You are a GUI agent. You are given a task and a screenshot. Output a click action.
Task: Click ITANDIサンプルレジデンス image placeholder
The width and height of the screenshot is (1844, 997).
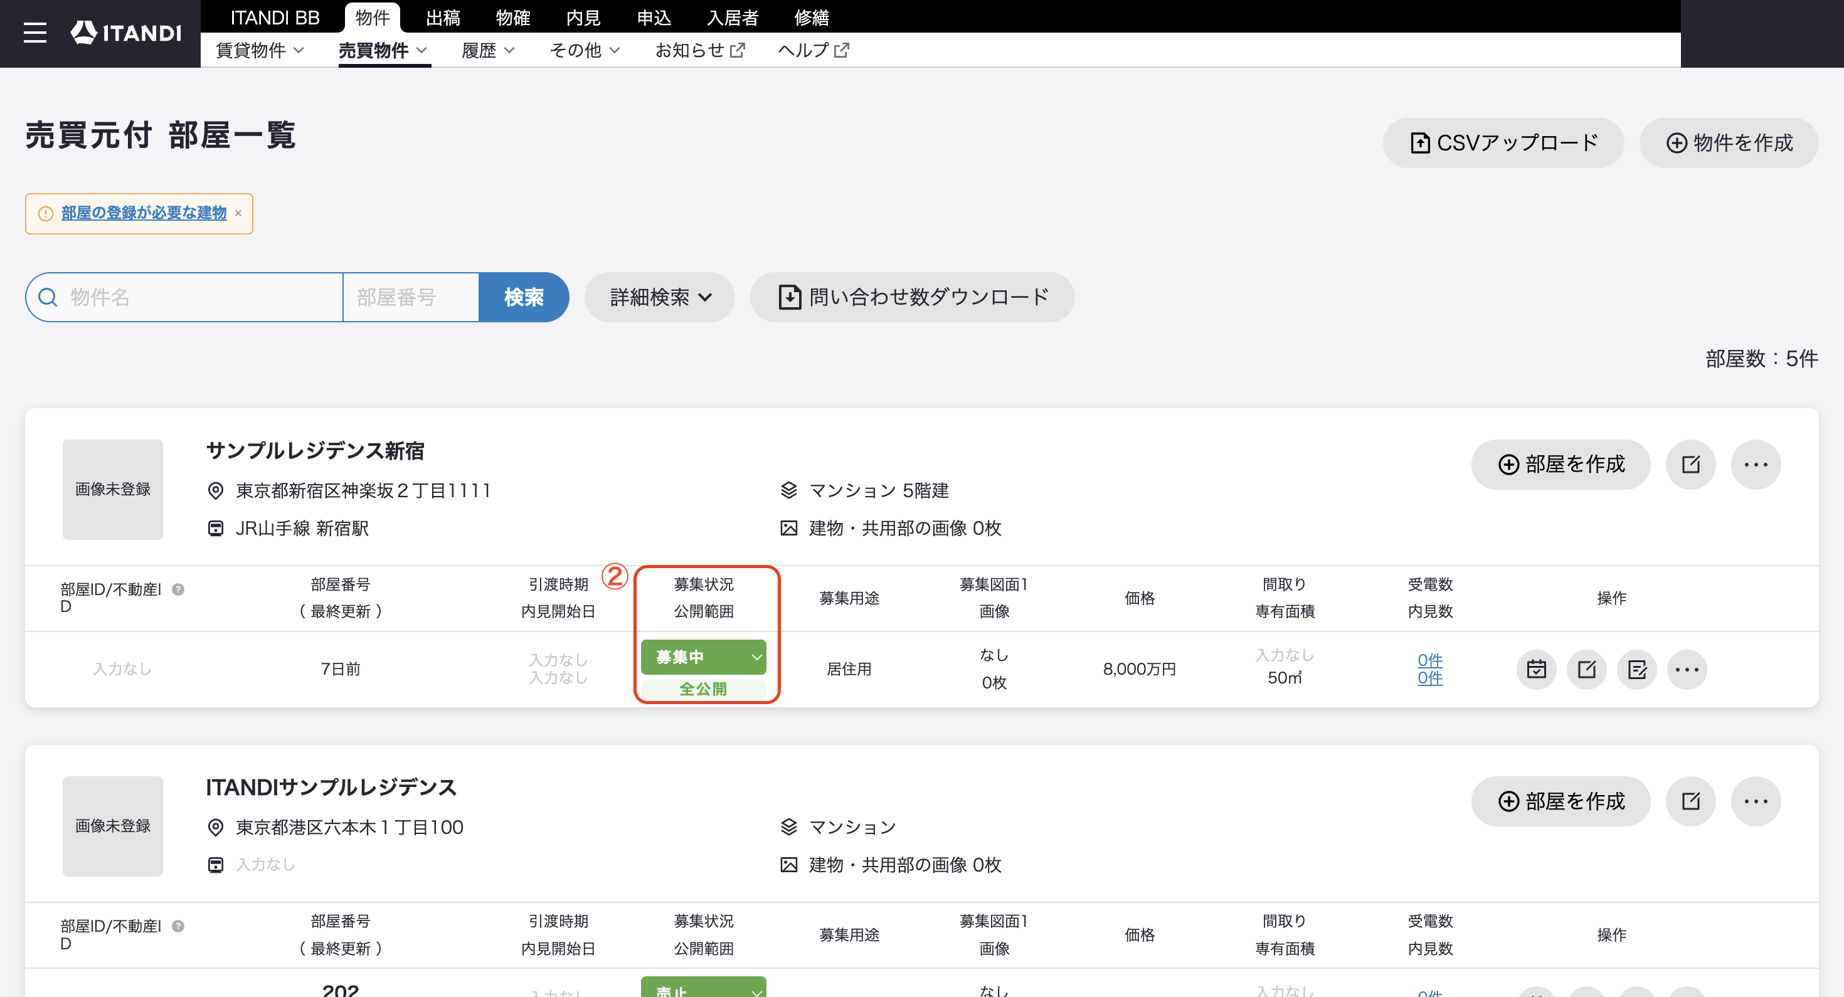pos(112,826)
